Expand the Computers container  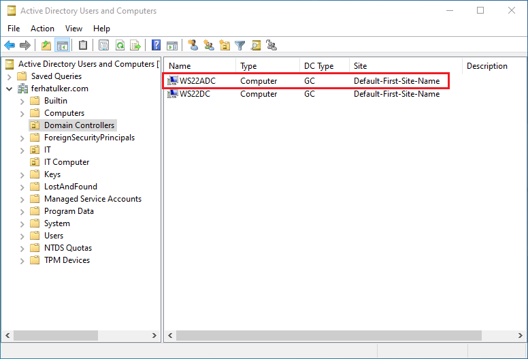point(22,114)
